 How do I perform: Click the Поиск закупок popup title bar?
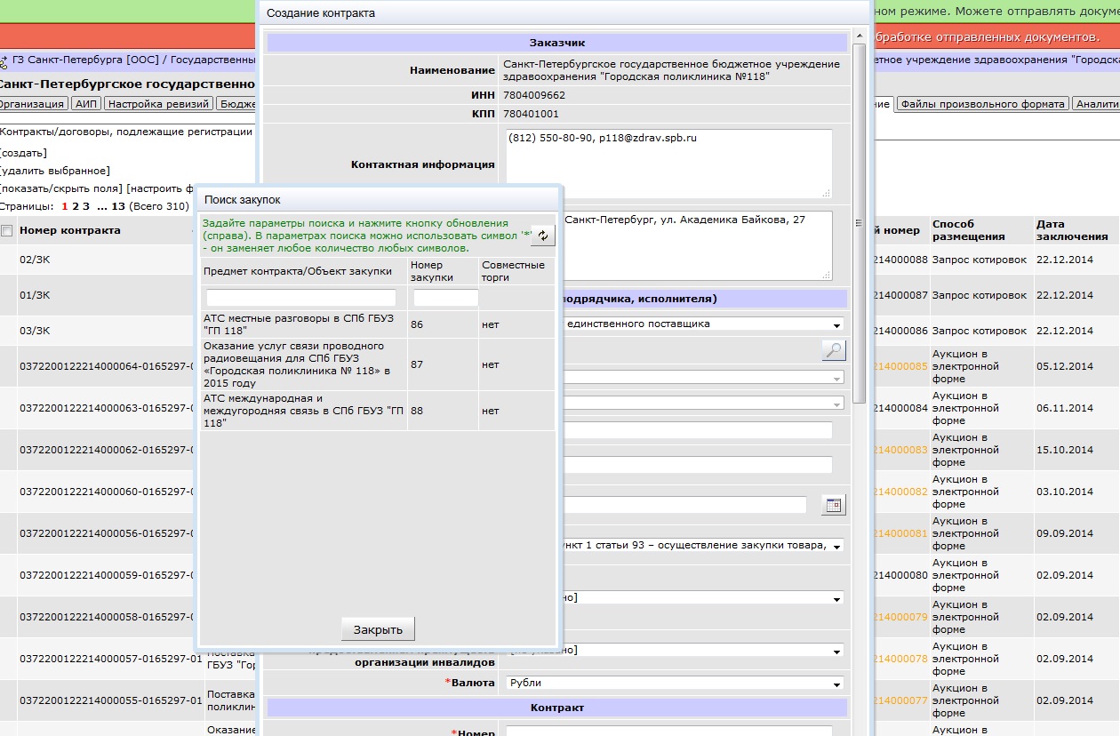[378, 200]
